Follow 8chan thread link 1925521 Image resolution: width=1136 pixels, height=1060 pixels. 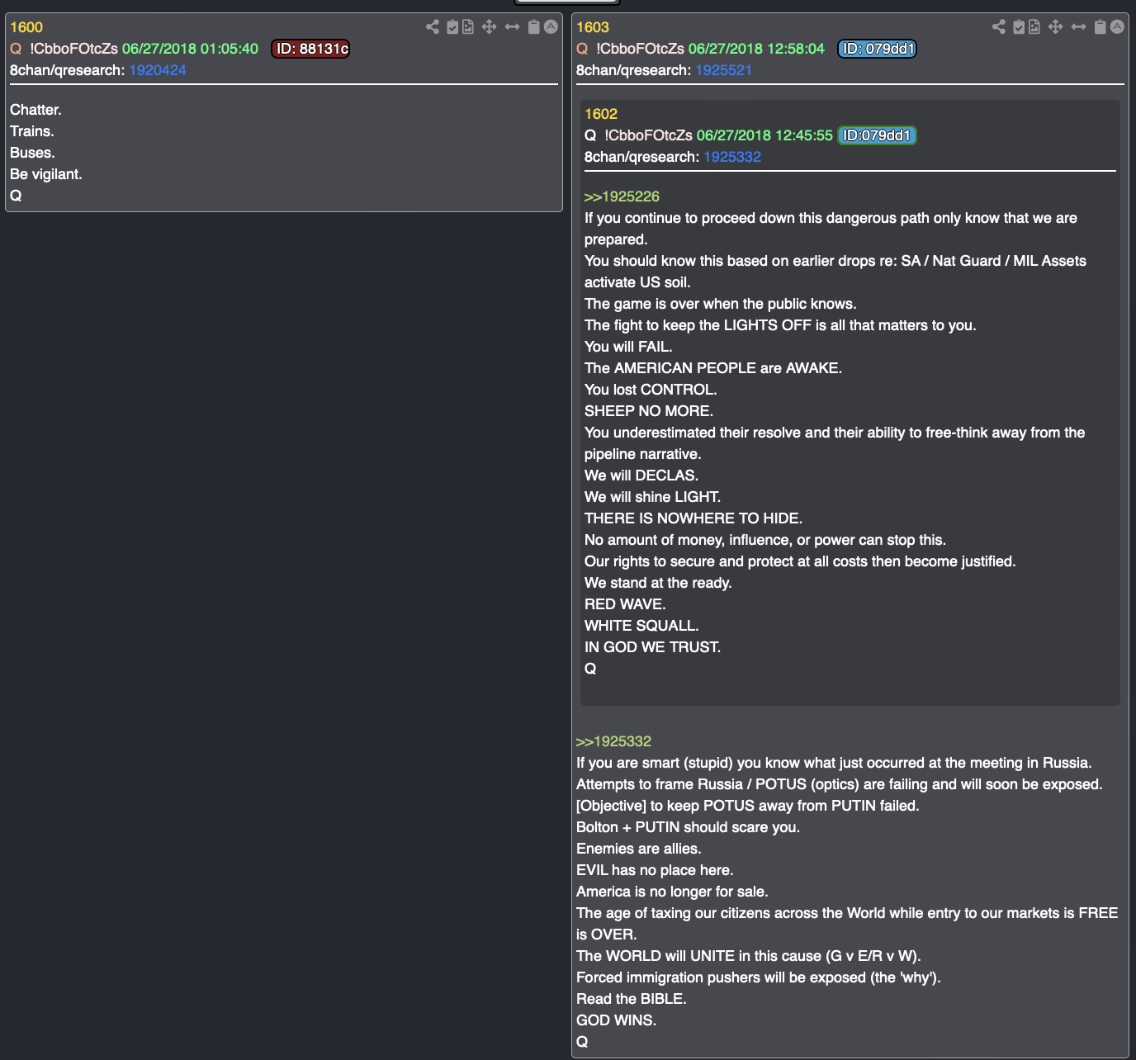pos(724,70)
